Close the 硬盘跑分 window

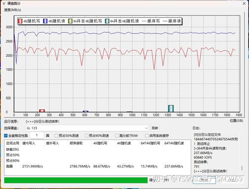pyautogui.click(x=244, y=3)
